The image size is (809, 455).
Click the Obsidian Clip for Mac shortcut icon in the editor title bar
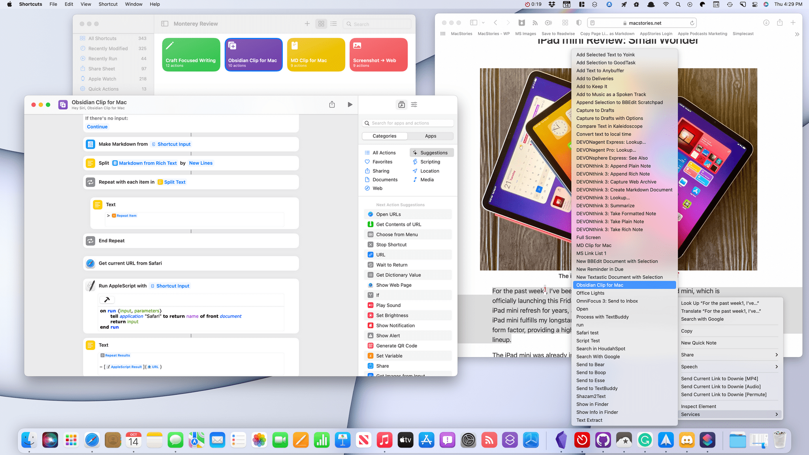(x=63, y=105)
